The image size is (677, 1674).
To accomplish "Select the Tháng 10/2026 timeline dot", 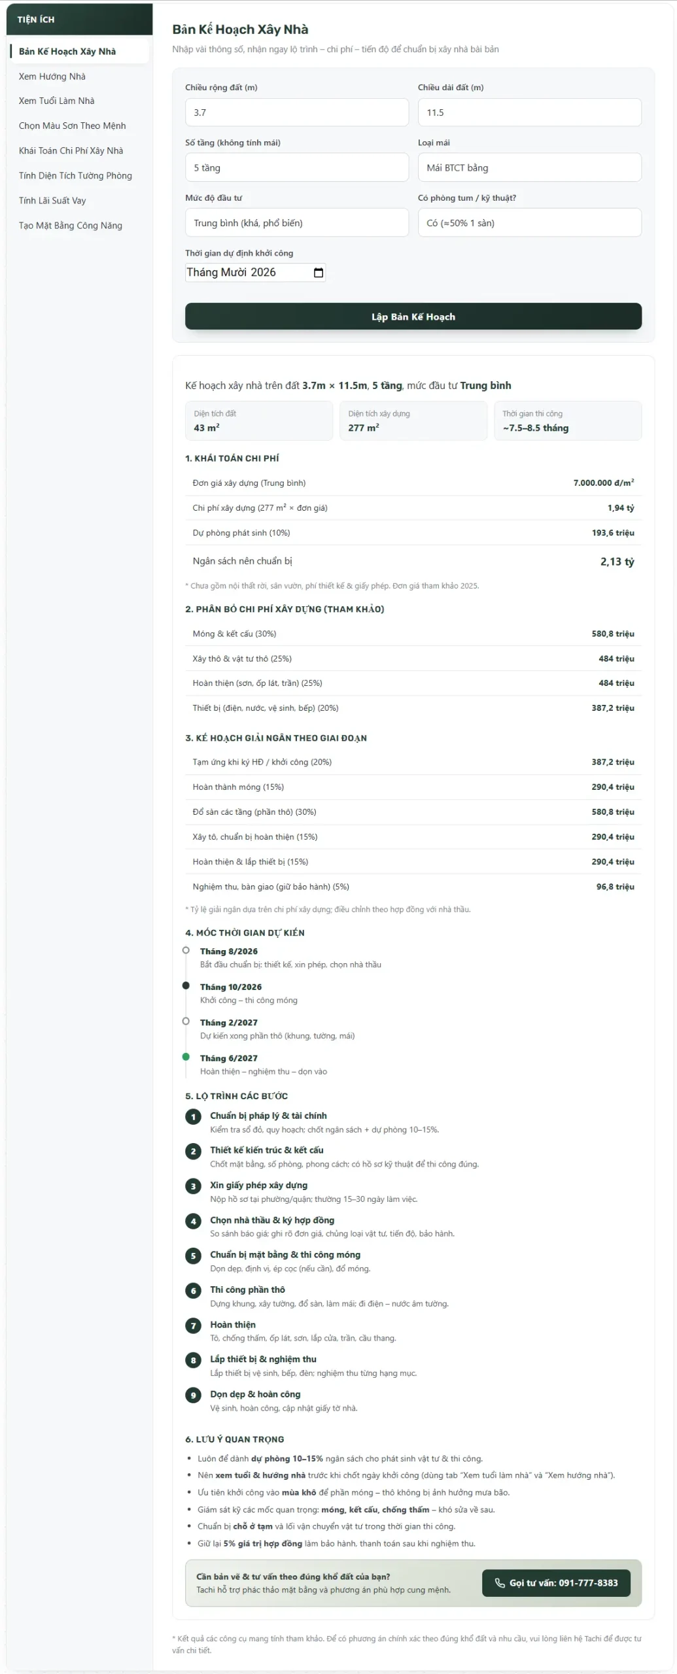I will [x=186, y=985].
